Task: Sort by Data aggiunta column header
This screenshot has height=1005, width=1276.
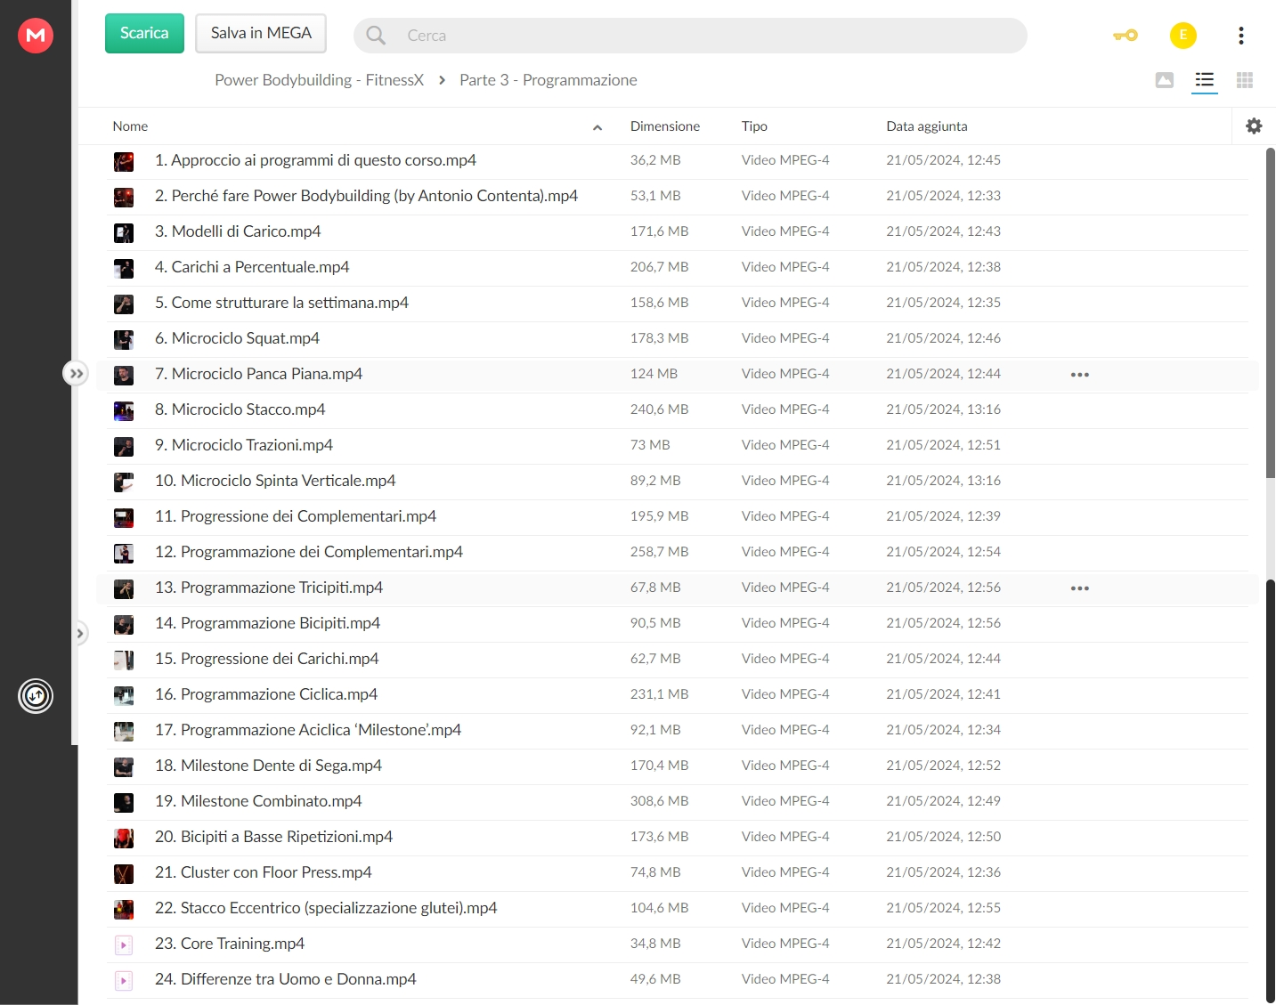Action: [x=927, y=126]
